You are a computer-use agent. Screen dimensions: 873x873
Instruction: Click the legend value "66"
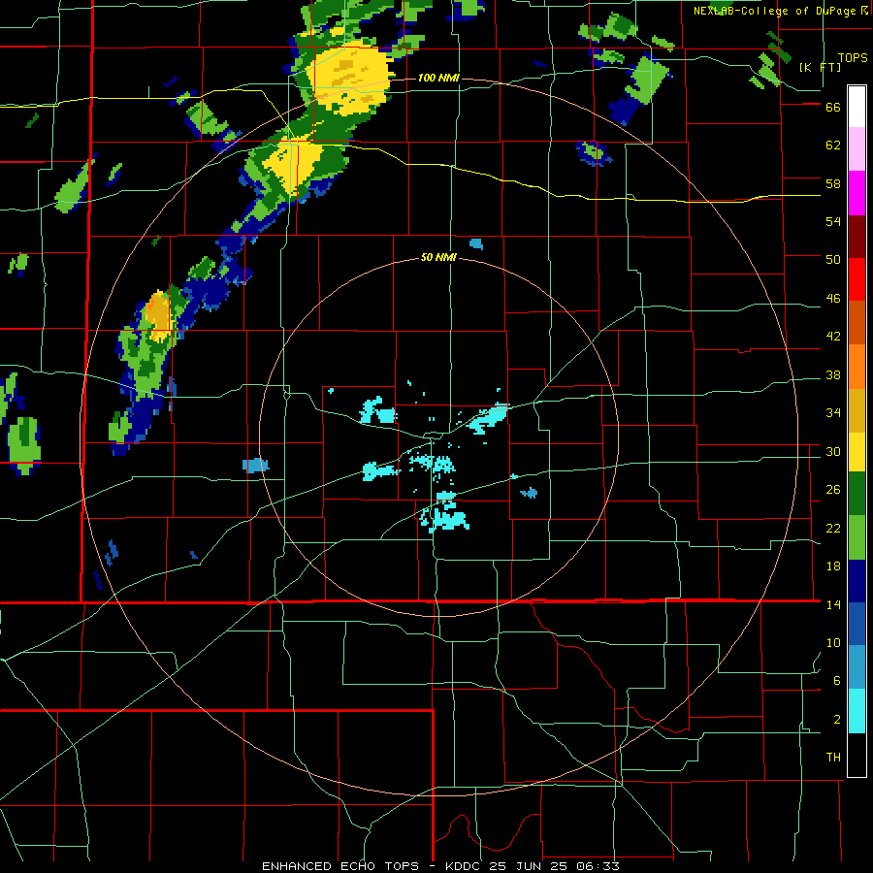(833, 108)
